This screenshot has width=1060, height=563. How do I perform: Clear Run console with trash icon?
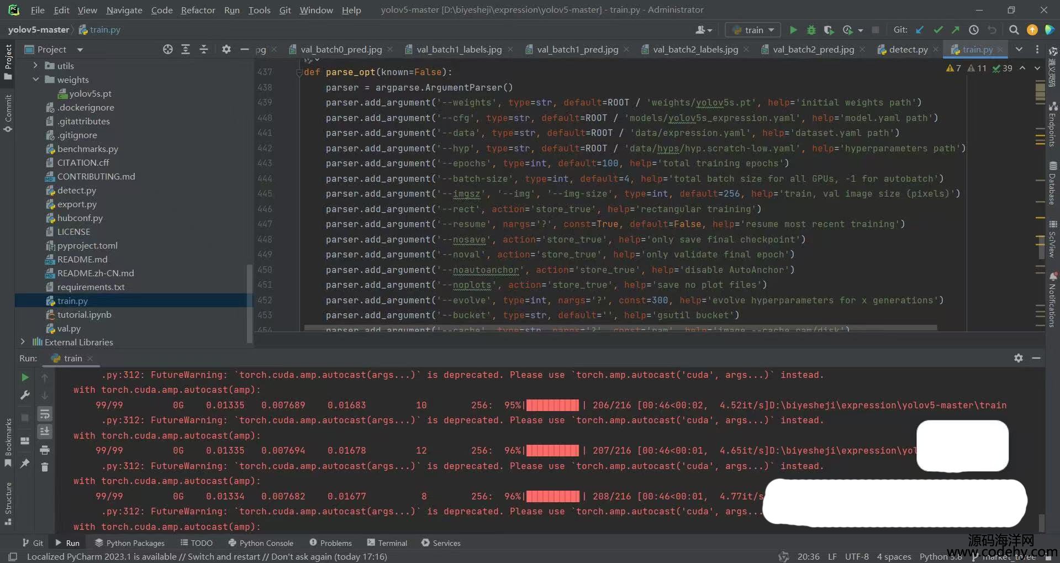click(45, 467)
